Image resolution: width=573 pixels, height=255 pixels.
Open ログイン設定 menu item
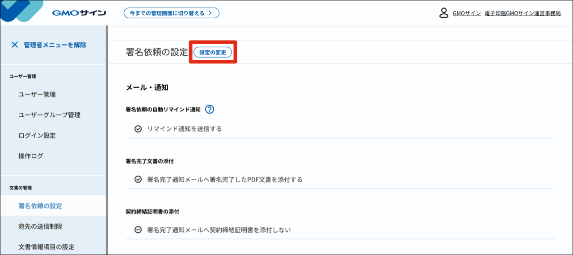(x=37, y=136)
